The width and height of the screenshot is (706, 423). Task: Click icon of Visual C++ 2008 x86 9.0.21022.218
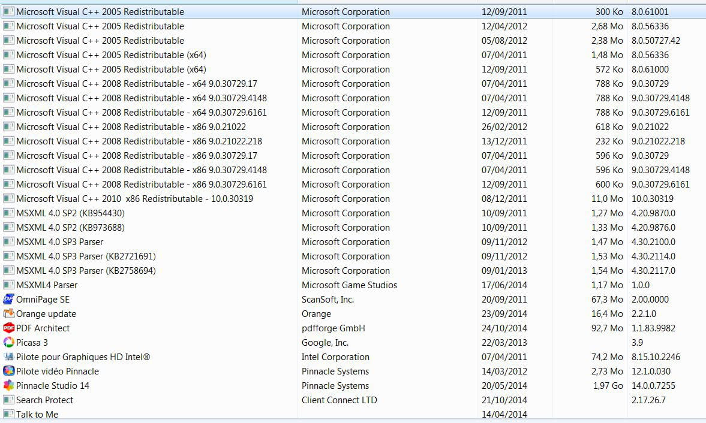click(x=8, y=141)
